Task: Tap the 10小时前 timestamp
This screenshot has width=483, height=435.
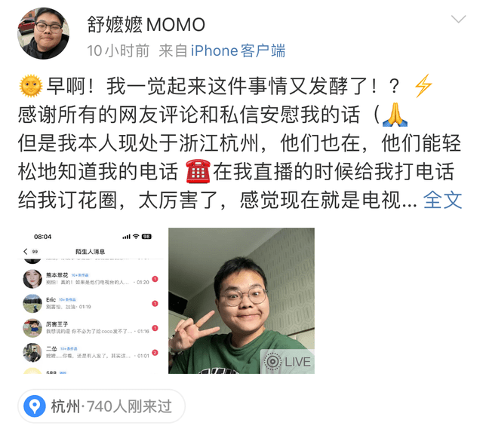Action: [x=118, y=51]
